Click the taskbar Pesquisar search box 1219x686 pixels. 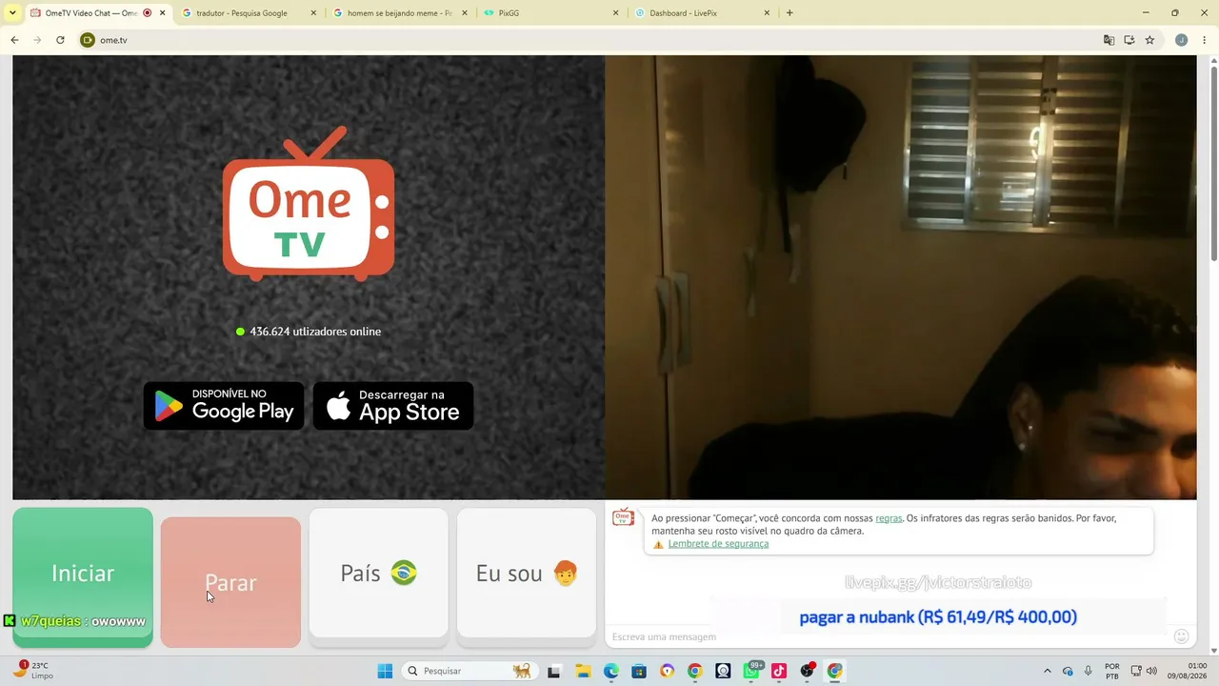(469, 671)
